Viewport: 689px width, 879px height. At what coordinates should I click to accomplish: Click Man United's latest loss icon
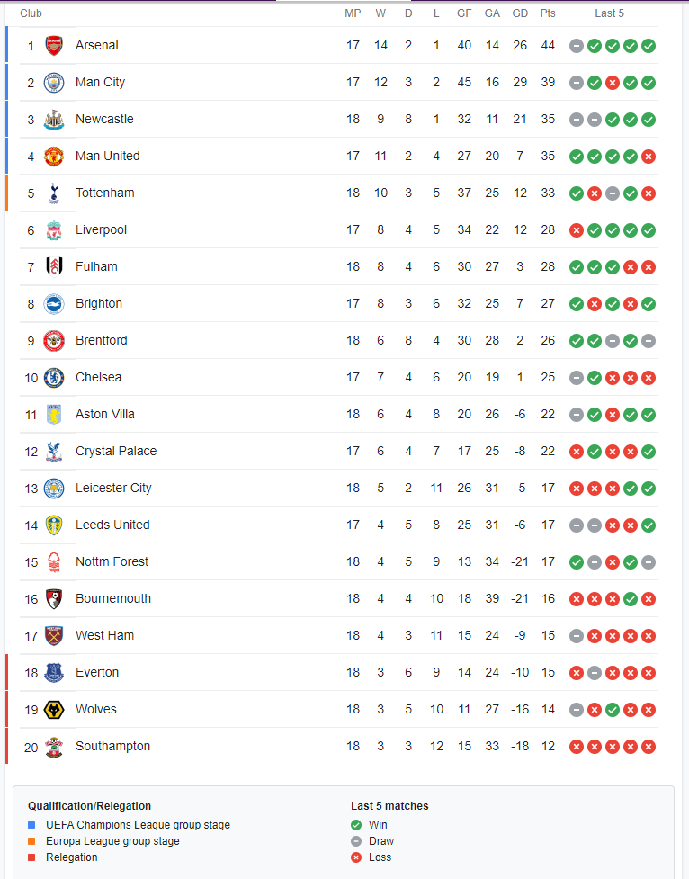[x=649, y=157]
